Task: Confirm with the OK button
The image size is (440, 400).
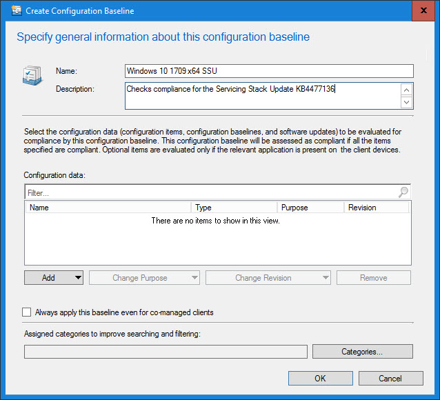Action: tap(320, 378)
